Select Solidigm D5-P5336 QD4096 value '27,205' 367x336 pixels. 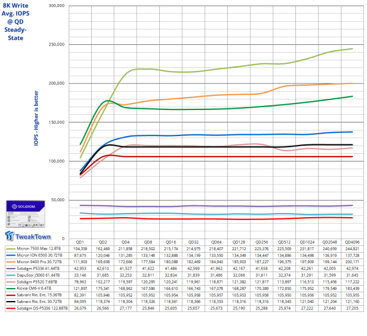click(352, 308)
